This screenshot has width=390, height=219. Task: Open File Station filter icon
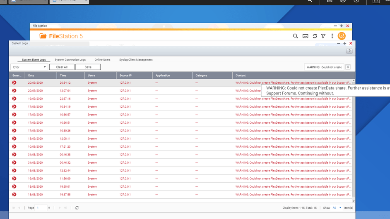[x=323, y=36]
